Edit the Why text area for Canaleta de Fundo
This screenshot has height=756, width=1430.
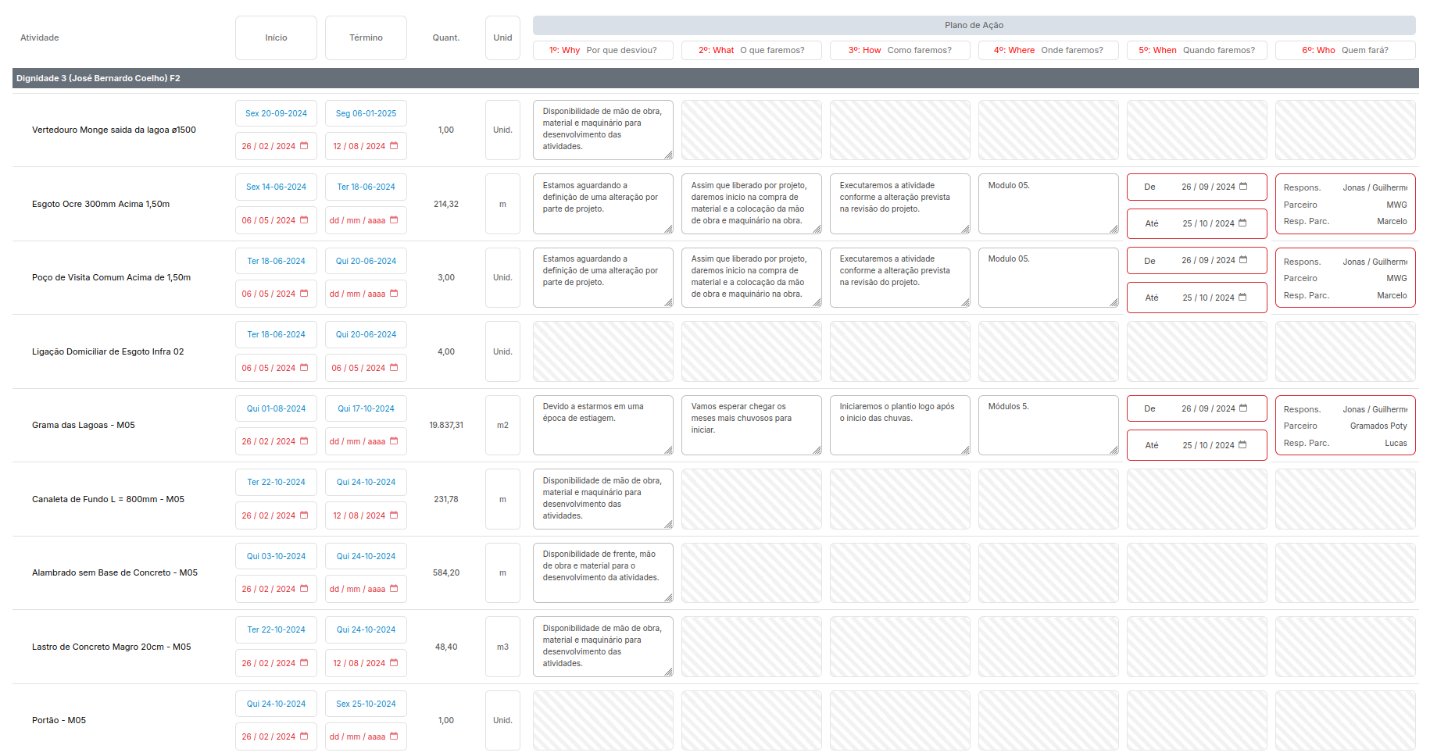pyautogui.click(x=602, y=498)
